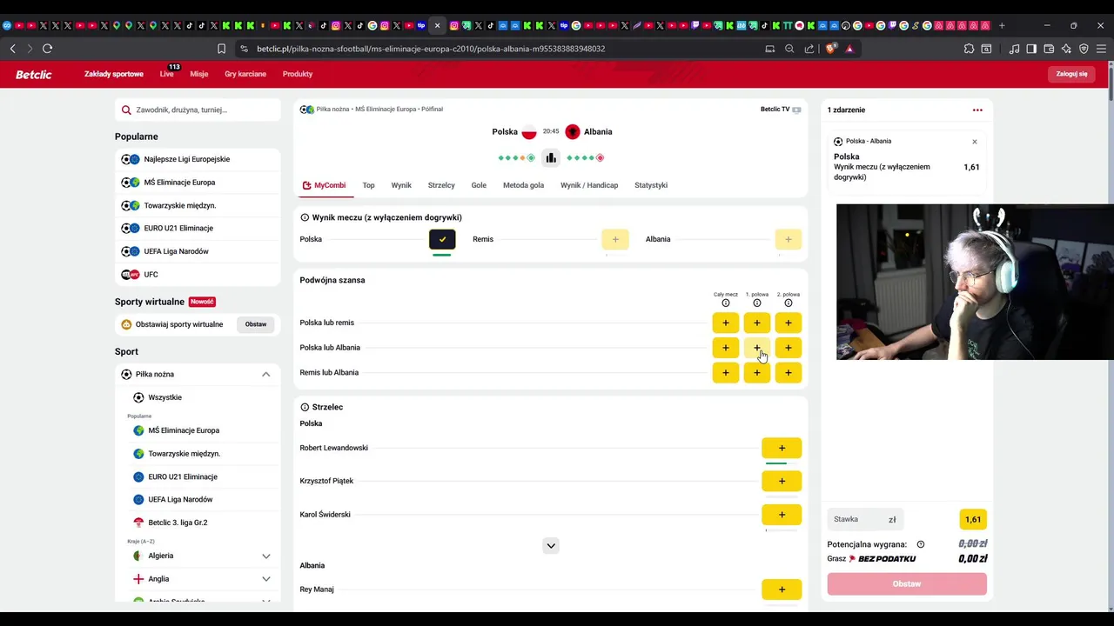Switch to the Wynik / Handicap tab

(x=589, y=185)
